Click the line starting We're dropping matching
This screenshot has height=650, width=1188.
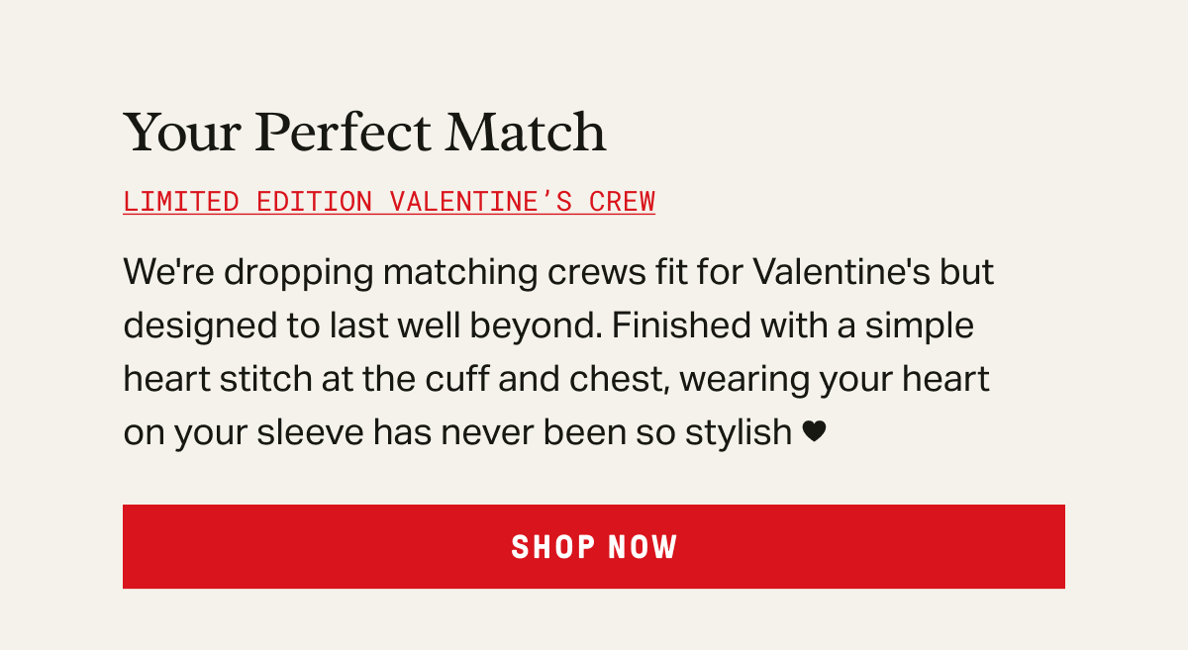(558, 270)
